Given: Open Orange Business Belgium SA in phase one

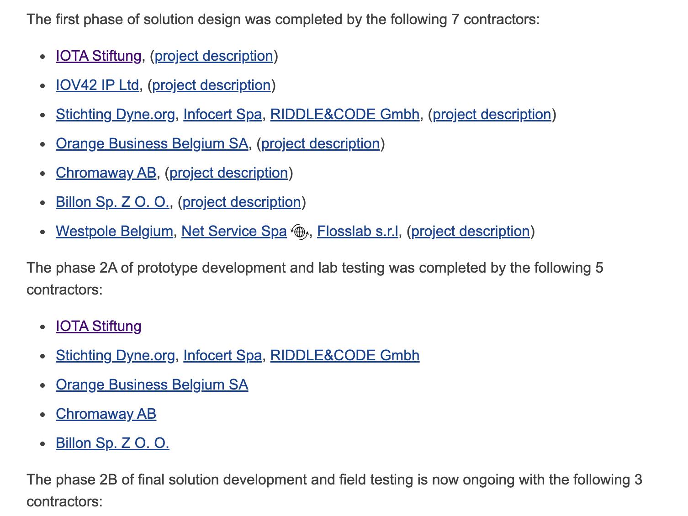Looking at the screenshot, I should click(x=152, y=144).
